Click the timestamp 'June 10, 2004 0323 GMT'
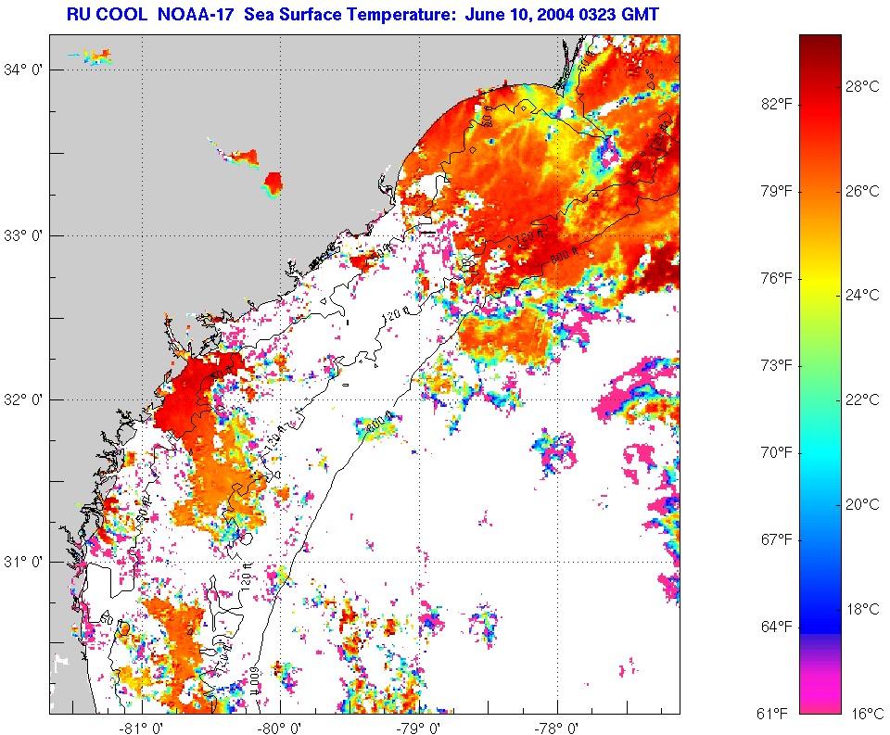 [562, 14]
